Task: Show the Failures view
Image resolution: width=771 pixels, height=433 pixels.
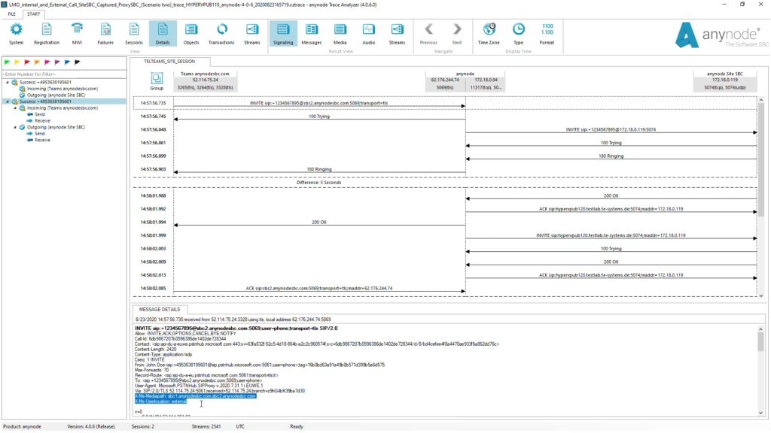Action: 105,34
